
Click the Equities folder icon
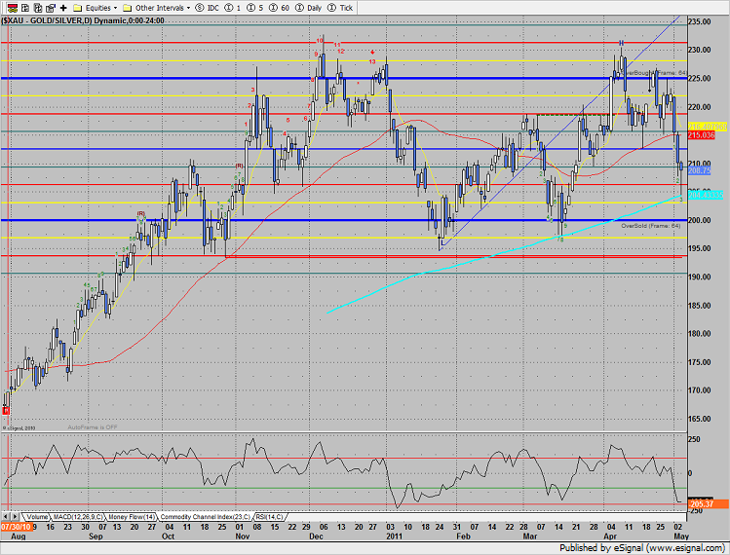(78, 8)
